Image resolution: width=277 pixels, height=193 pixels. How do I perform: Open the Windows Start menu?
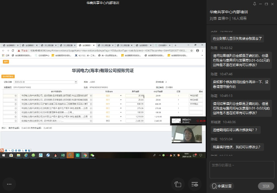(3, 155)
